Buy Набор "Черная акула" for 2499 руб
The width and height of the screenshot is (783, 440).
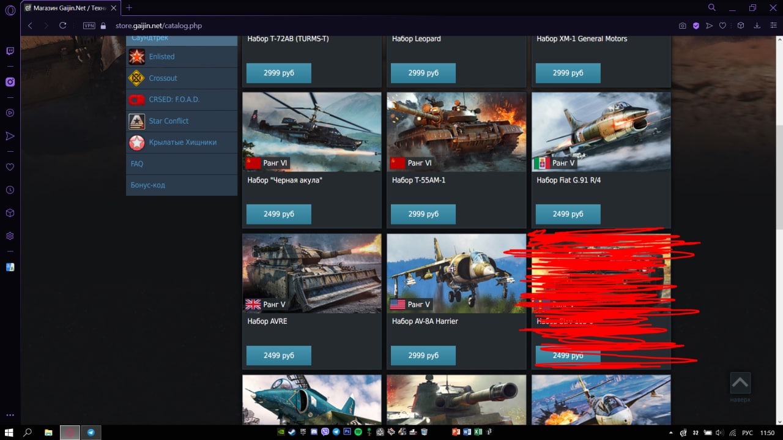pos(279,214)
